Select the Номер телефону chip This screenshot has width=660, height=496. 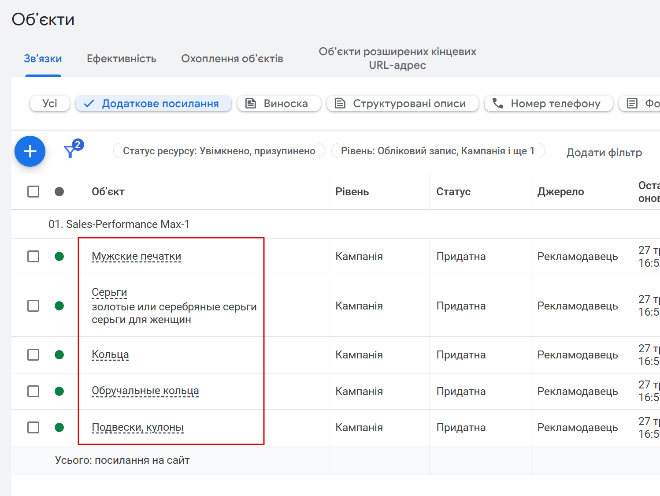pyautogui.click(x=548, y=104)
